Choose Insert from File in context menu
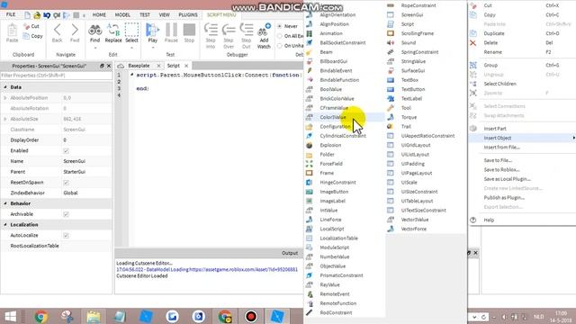The height and width of the screenshot is (324, 576). coord(502,148)
